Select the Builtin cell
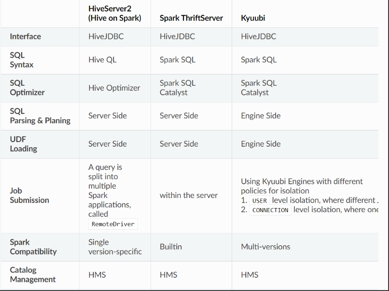The width and height of the screenshot is (389, 291). pyautogui.click(x=171, y=247)
